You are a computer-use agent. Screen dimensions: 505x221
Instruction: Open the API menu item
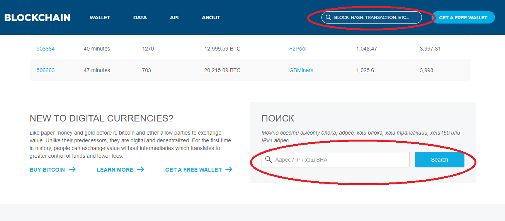(174, 17)
